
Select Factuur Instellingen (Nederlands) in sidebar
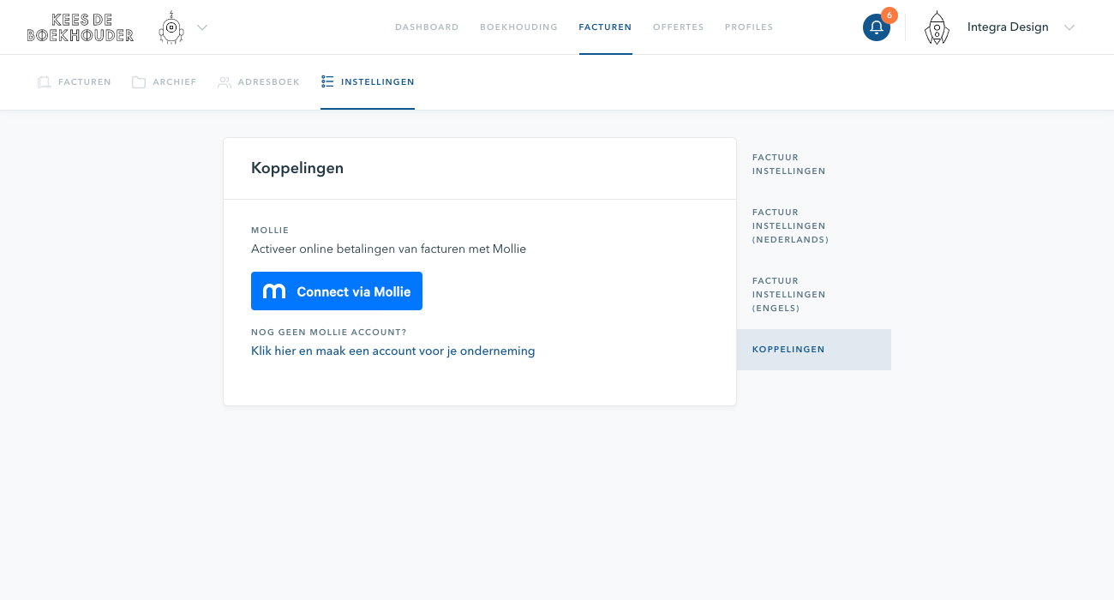pos(788,225)
